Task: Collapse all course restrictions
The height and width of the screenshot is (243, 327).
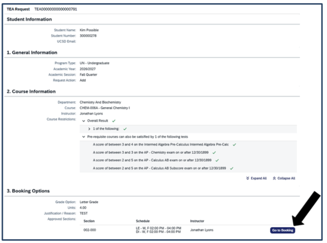Action: (x=284, y=178)
